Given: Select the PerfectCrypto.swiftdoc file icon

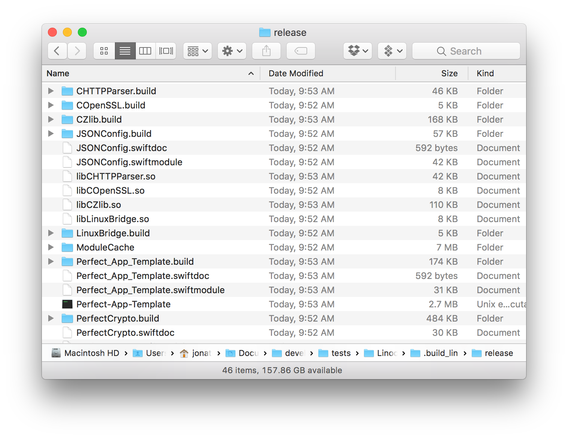Looking at the screenshot, I should (67, 332).
